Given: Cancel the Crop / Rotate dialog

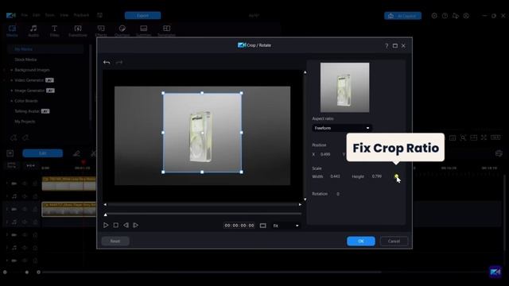Looking at the screenshot, I should point(394,241).
